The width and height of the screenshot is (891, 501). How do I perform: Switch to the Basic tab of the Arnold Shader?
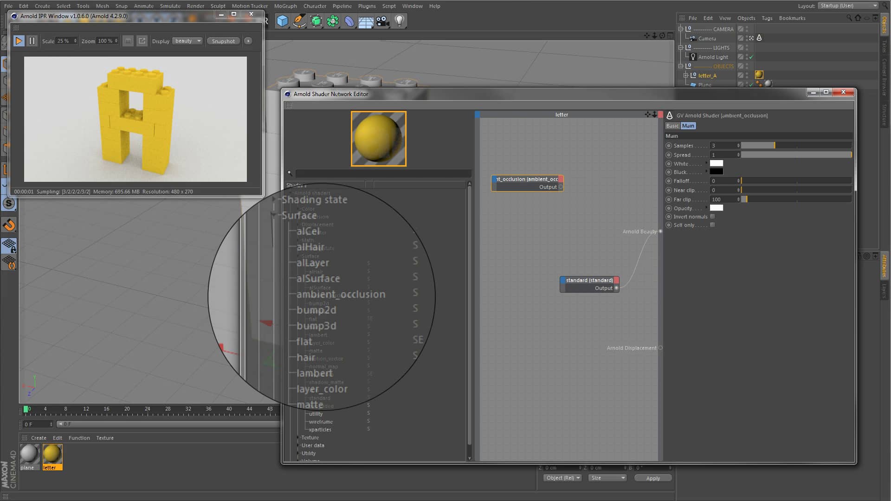(672, 126)
